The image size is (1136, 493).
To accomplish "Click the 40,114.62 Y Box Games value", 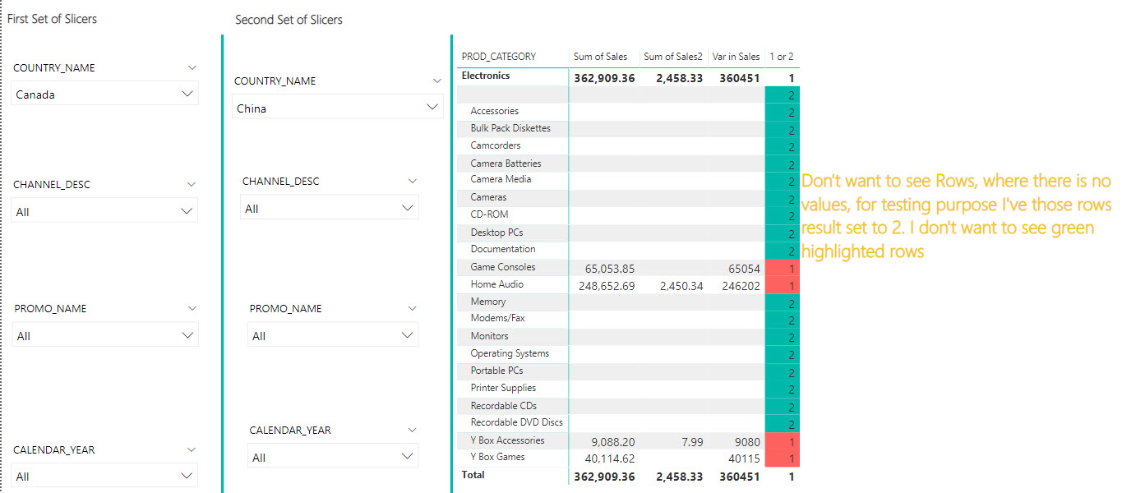I will (610, 459).
